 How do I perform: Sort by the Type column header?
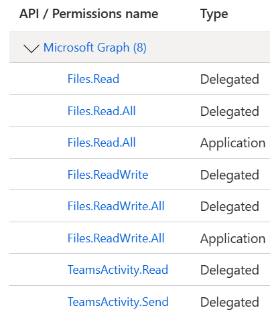coord(214,15)
